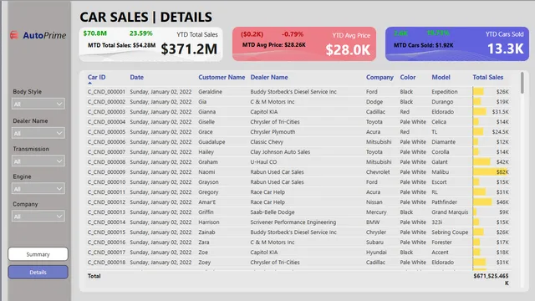The width and height of the screenshot is (535, 301).
Task: Click the 23.59% growth value
Action: point(141,33)
